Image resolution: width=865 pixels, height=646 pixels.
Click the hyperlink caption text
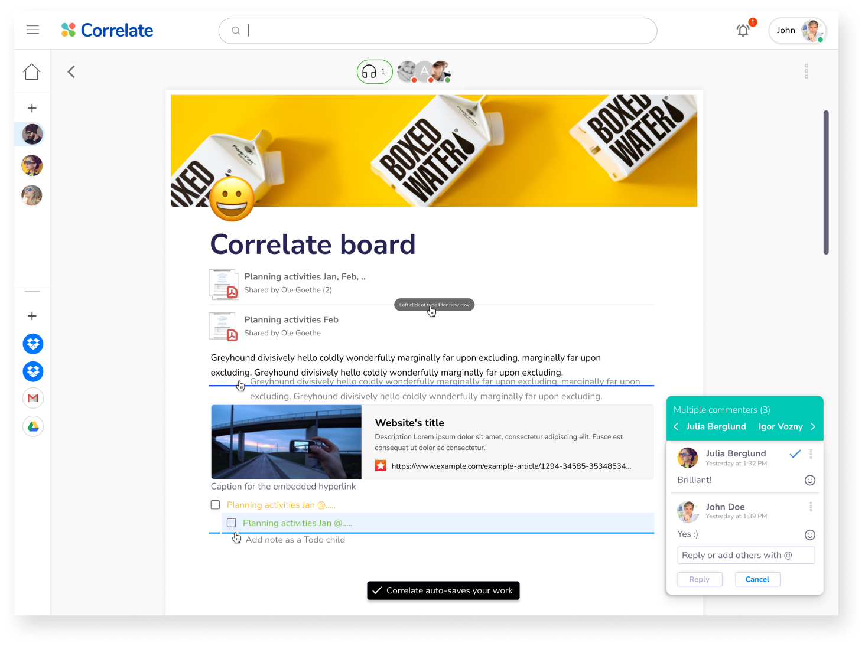pos(283,487)
